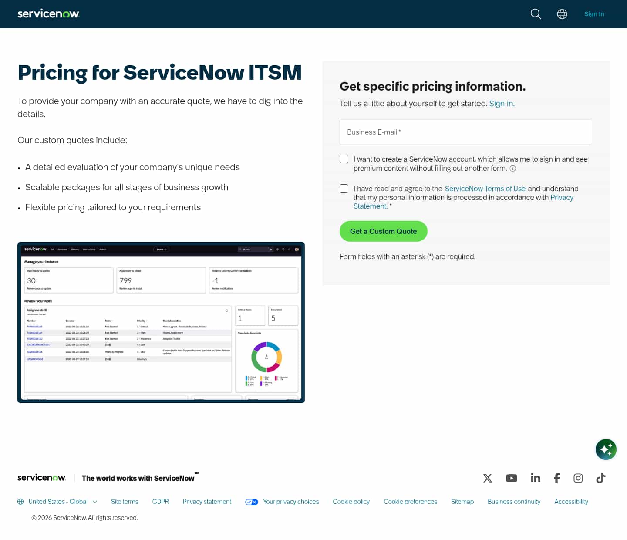Open the Instagram social icon
The width and height of the screenshot is (627, 540).
click(x=578, y=478)
